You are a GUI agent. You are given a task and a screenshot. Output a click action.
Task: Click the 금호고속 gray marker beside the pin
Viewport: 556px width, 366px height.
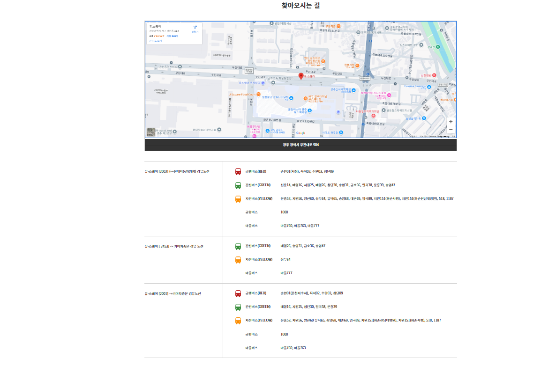tap(273, 83)
